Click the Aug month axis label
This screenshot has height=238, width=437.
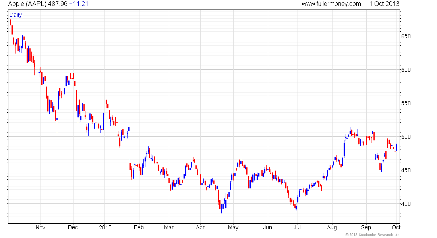(332, 227)
